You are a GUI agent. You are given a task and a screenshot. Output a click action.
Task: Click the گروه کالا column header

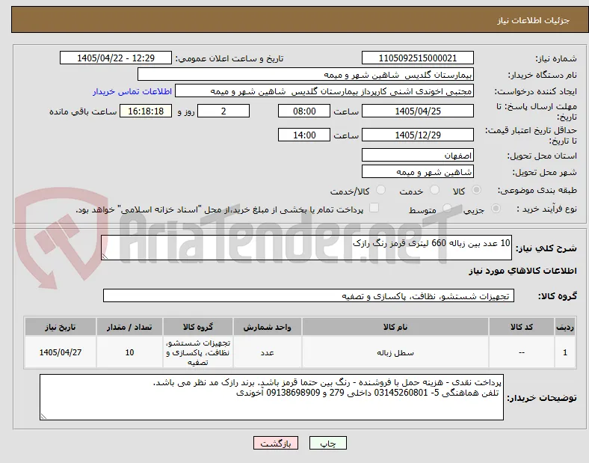coord(198,327)
